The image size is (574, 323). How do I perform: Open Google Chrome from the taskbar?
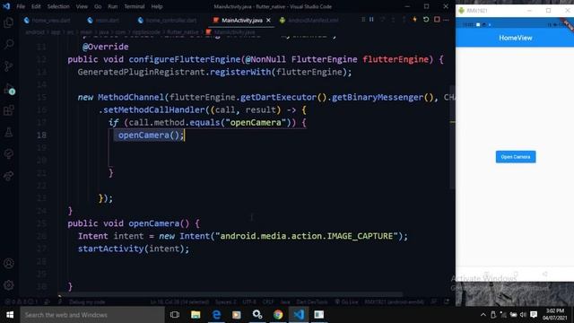pyautogui.click(x=278, y=315)
